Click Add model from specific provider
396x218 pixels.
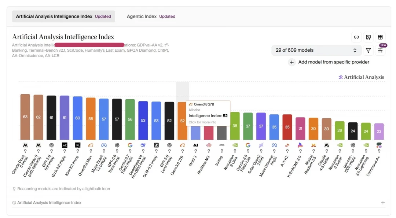click(334, 62)
